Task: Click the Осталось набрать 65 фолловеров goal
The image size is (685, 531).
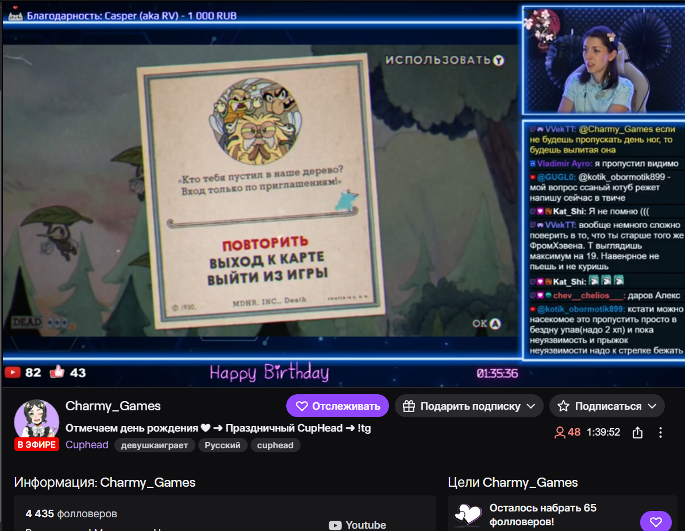Action: (x=543, y=515)
